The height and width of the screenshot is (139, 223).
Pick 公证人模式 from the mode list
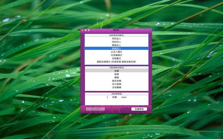click(116, 52)
